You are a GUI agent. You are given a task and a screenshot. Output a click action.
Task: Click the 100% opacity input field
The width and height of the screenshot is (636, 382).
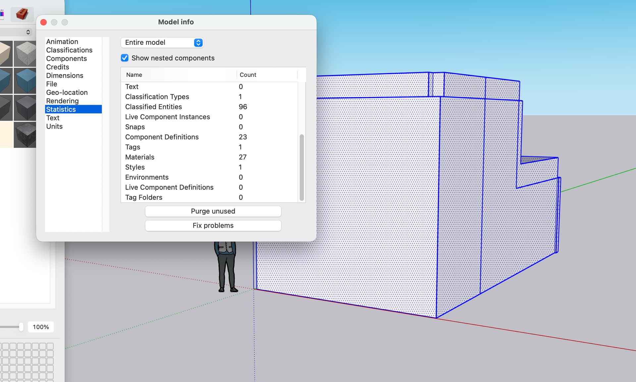(x=41, y=327)
